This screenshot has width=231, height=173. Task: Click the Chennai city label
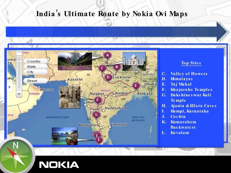pyautogui.click(x=119, y=125)
